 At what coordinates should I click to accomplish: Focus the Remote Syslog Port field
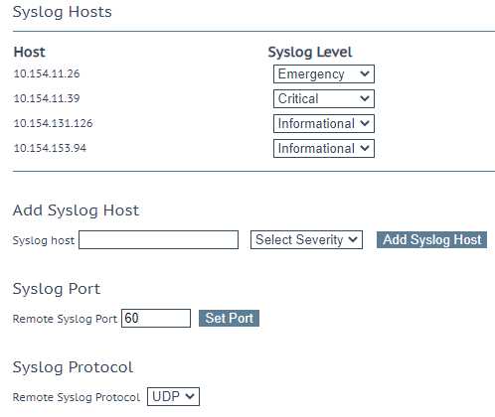156,318
